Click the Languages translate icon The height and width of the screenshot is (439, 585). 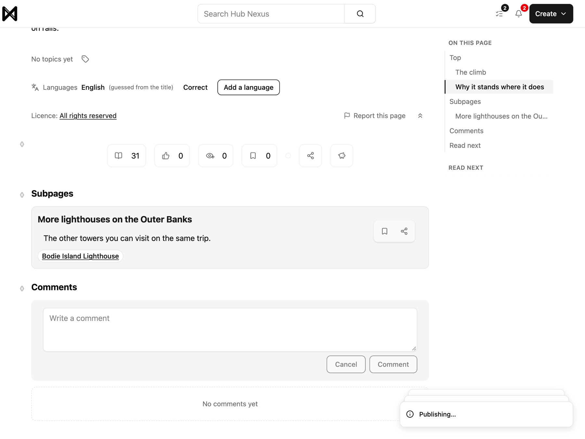[35, 87]
